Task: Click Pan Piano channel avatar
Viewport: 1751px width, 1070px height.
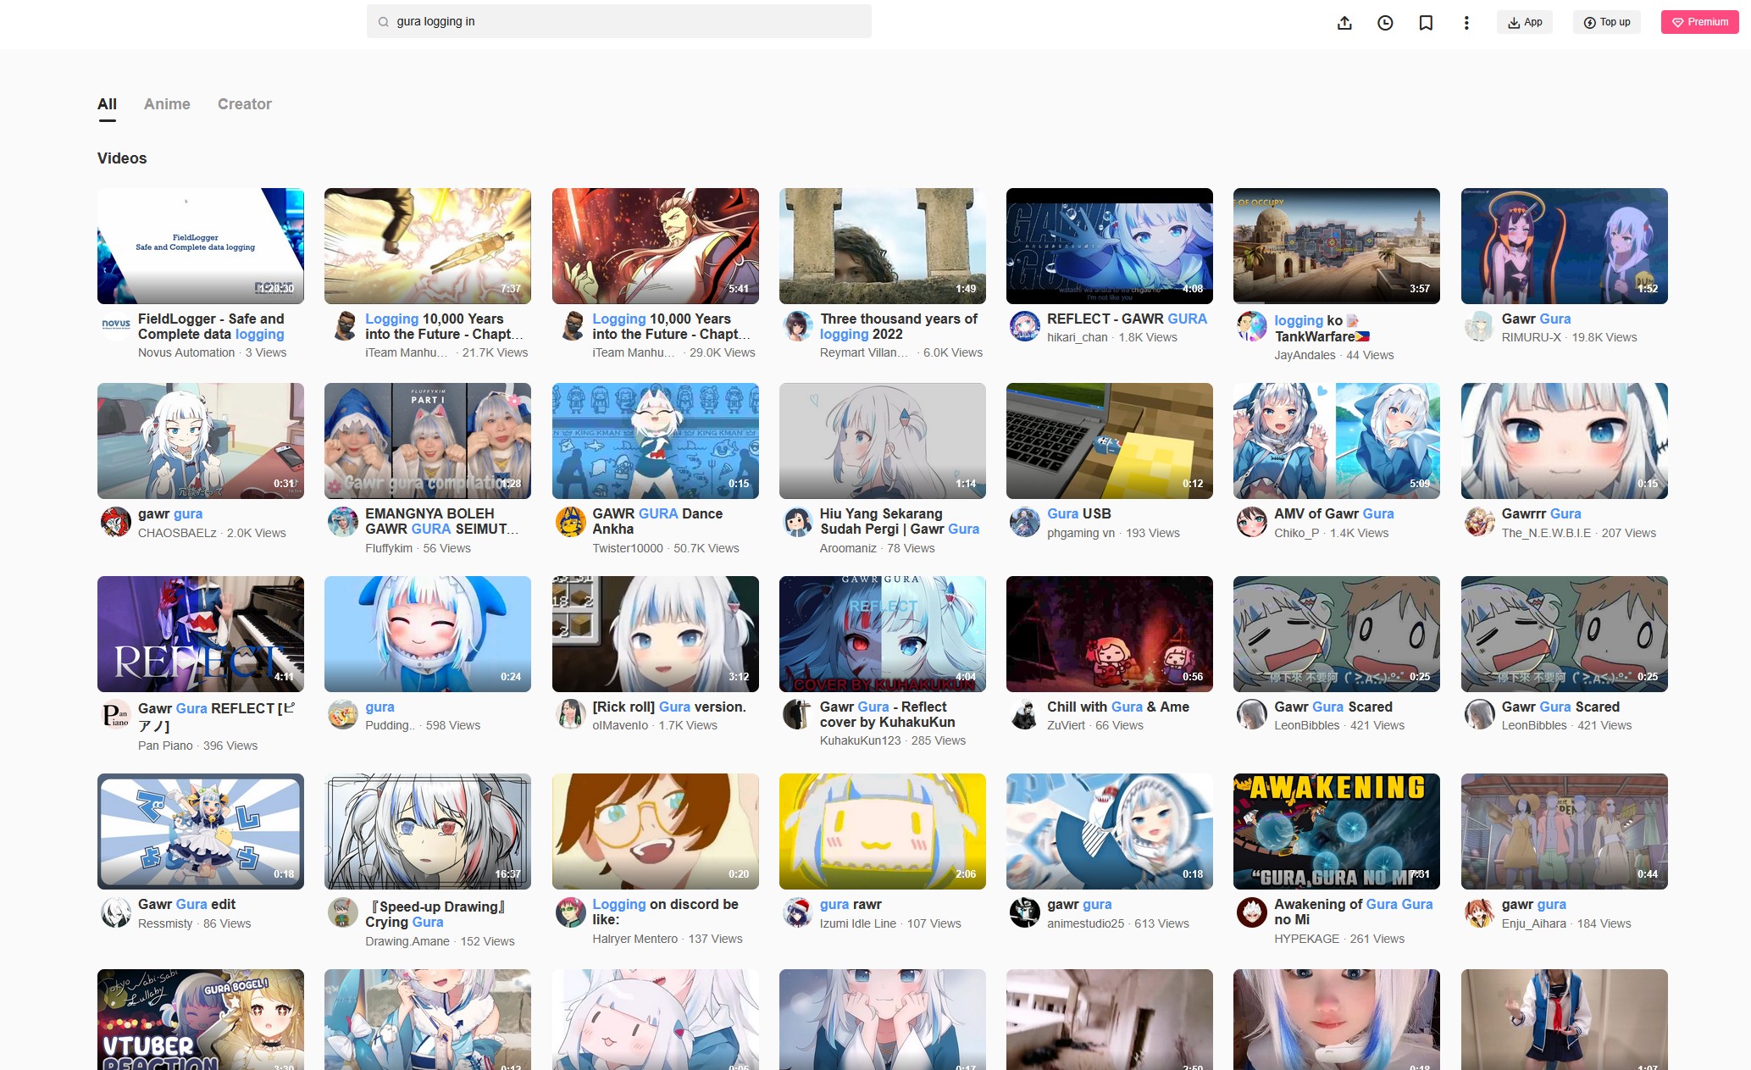Action: [116, 714]
